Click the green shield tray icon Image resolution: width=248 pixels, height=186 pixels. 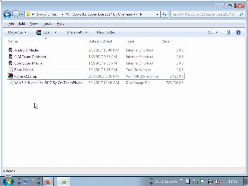(195, 182)
